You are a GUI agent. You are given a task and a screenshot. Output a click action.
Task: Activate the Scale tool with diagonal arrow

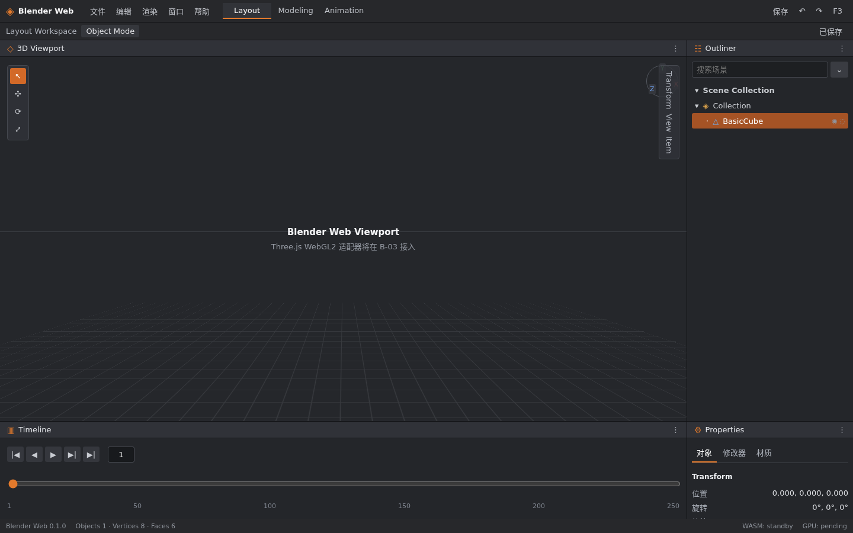coord(18,129)
